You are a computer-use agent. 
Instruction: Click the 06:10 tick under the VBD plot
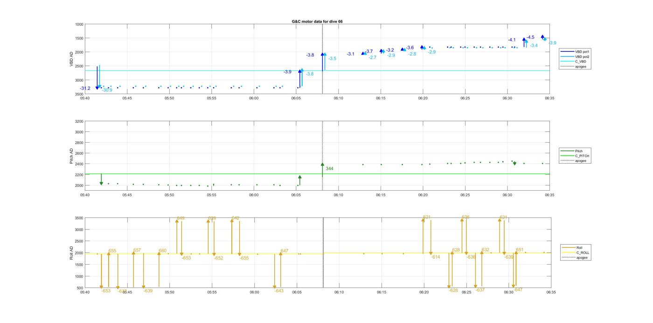(339, 98)
